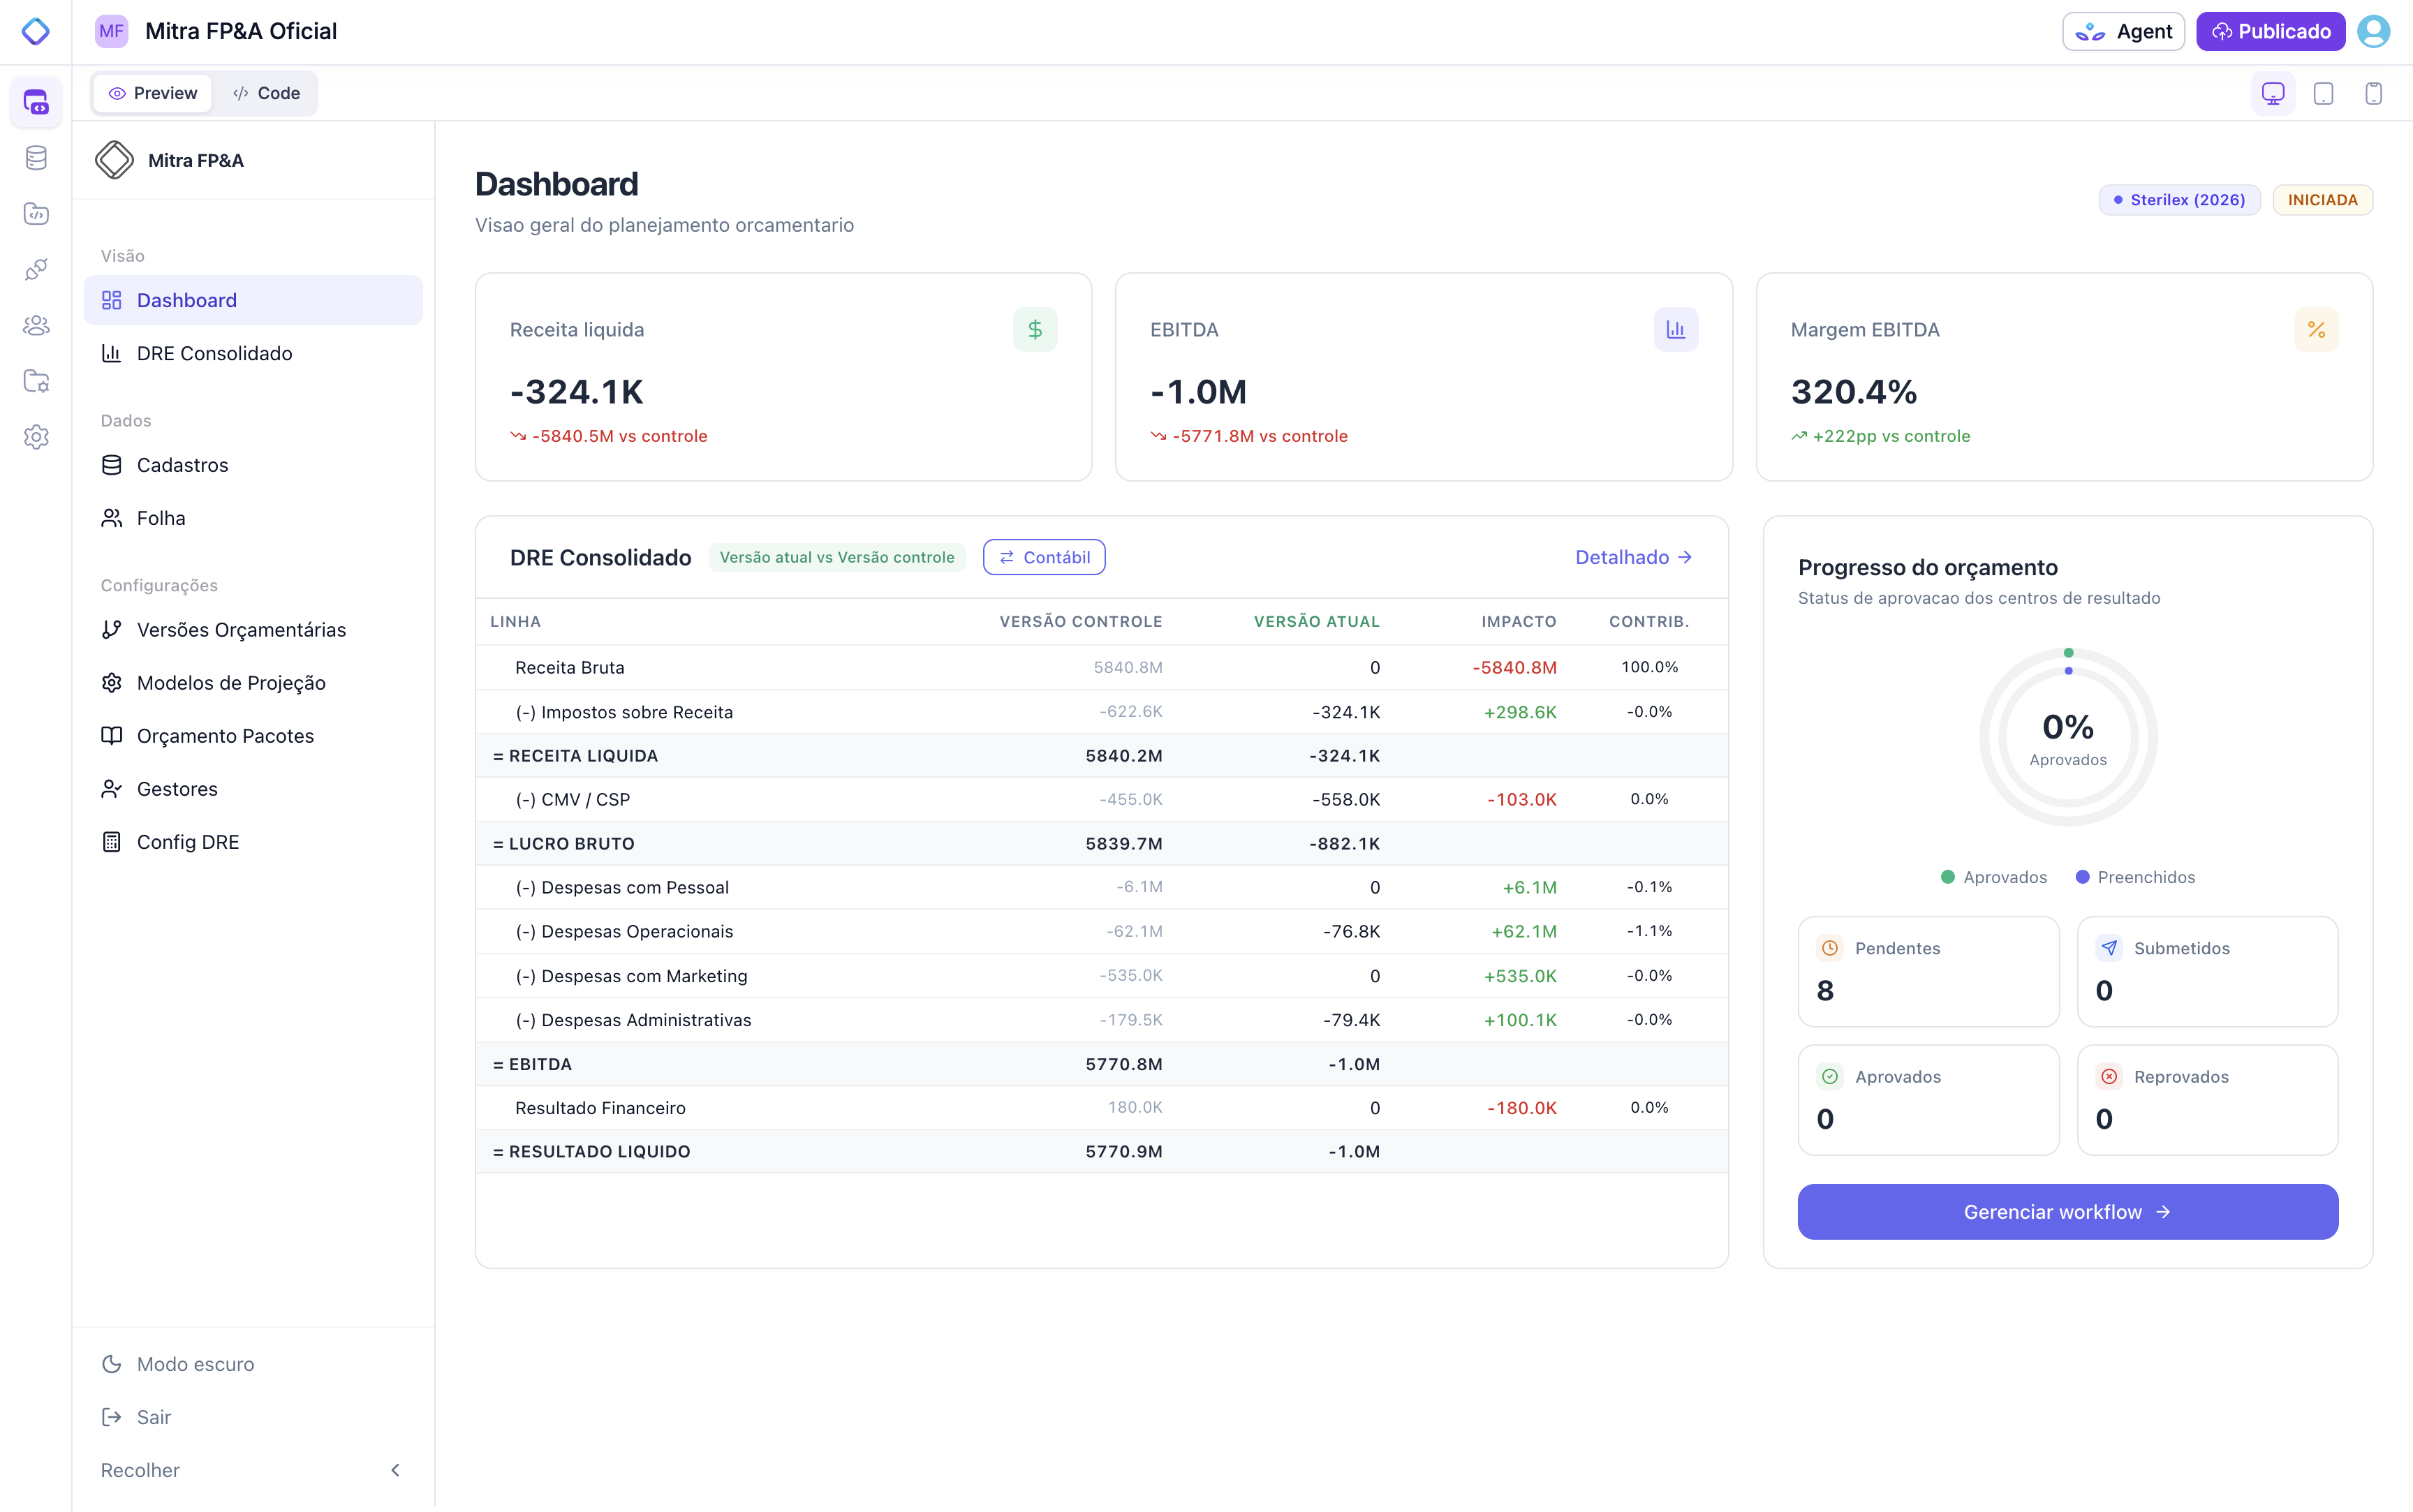The height and width of the screenshot is (1512, 2413).
Task: Click the database icon in left rail
Action: [x=36, y=158]
